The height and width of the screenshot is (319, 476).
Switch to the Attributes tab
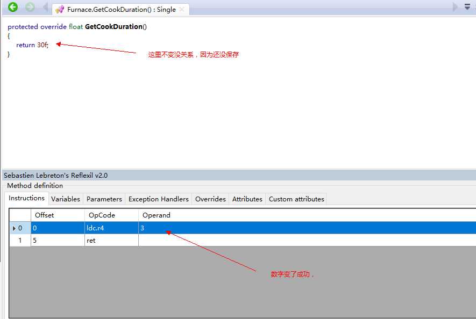(x=247, y=199)
